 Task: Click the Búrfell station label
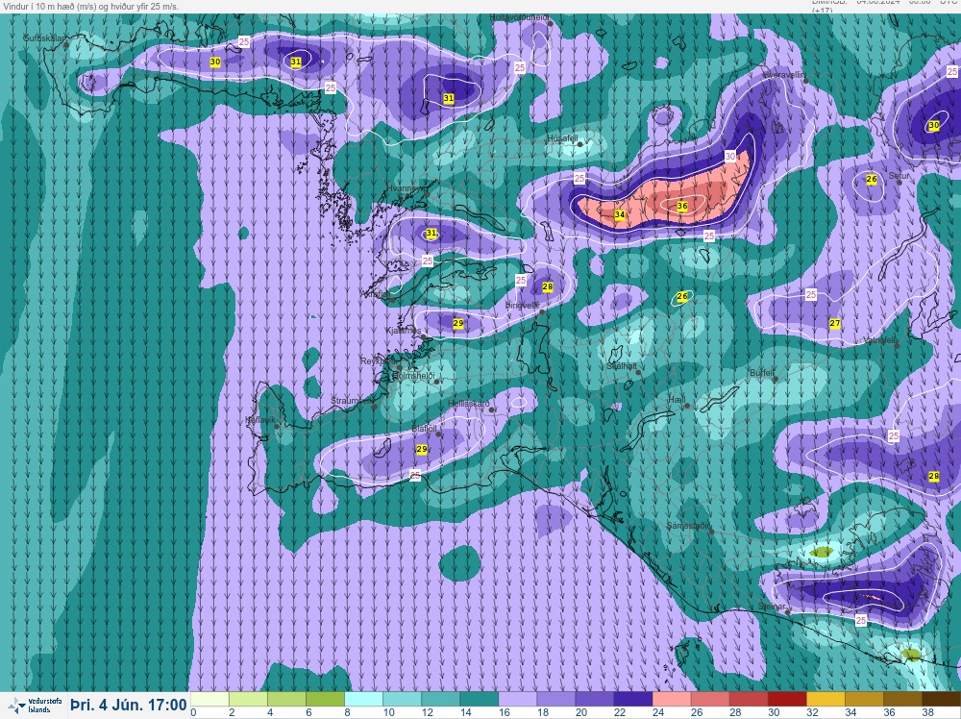(x=762, y=373)
